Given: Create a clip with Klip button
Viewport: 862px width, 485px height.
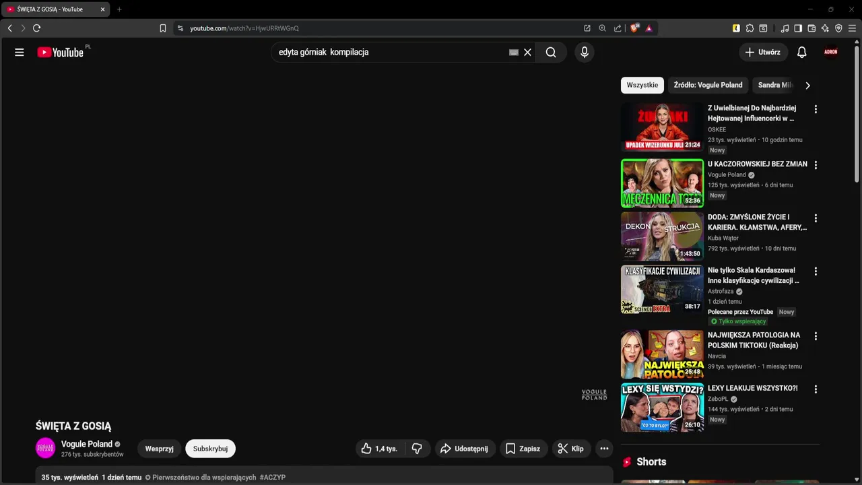Looking at the screenshot, I should (570, 449).
